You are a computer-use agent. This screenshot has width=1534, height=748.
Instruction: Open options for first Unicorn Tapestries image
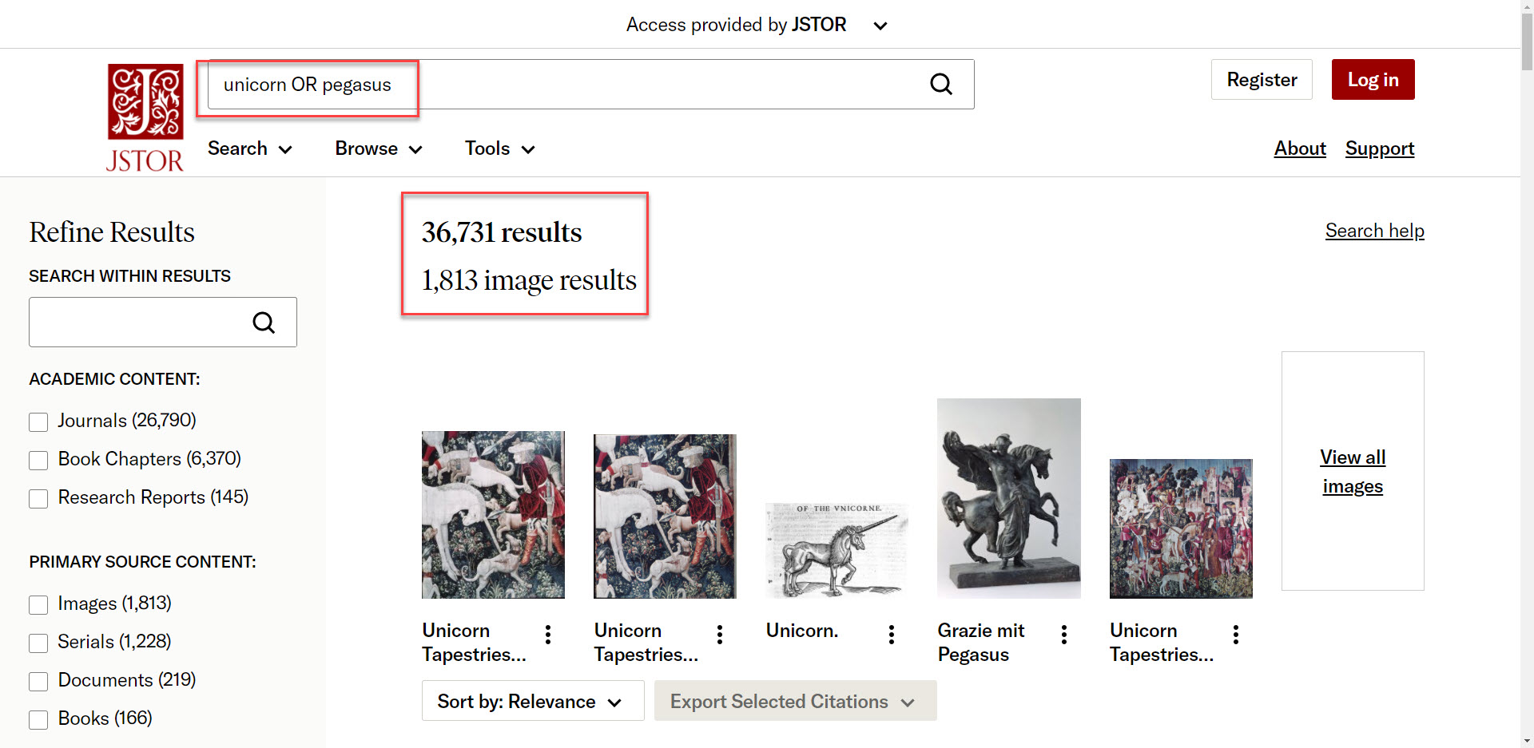[548, 635]
